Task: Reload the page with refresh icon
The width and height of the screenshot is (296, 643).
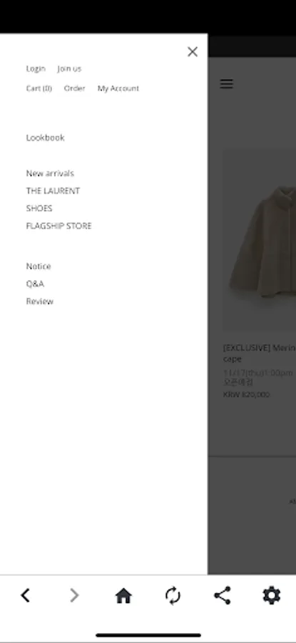Action: tap(173, 595)
